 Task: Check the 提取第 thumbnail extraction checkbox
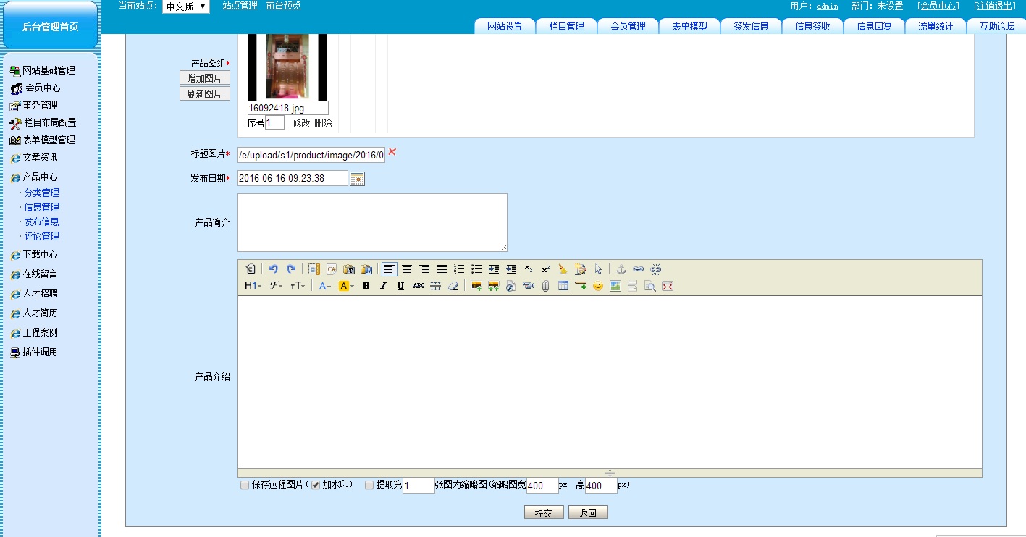(369, 485)
